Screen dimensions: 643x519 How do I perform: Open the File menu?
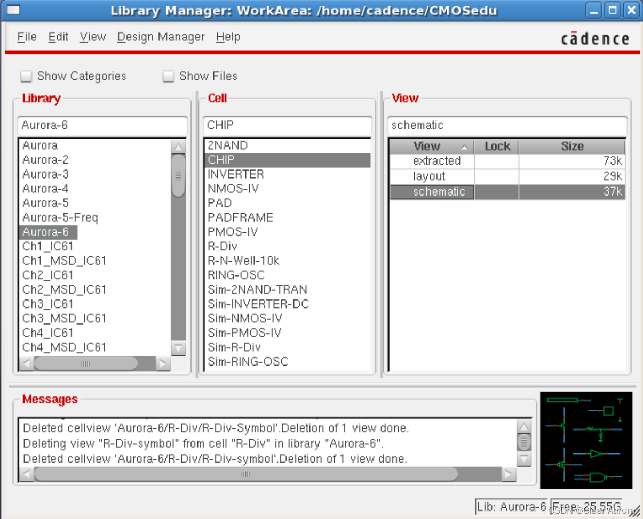(27, 37)
